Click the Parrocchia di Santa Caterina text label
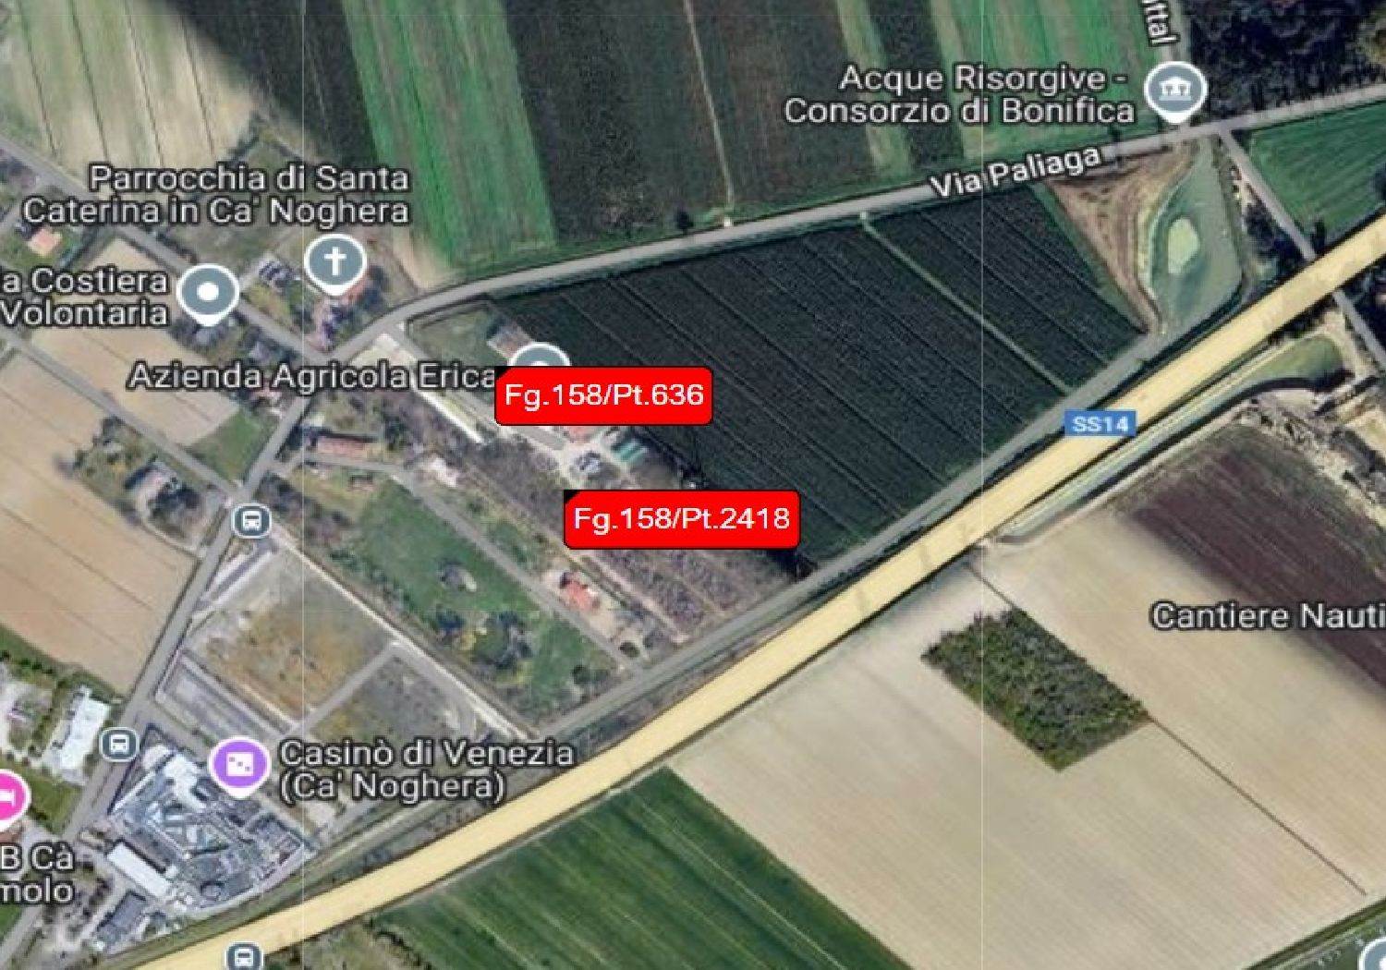 215,195
